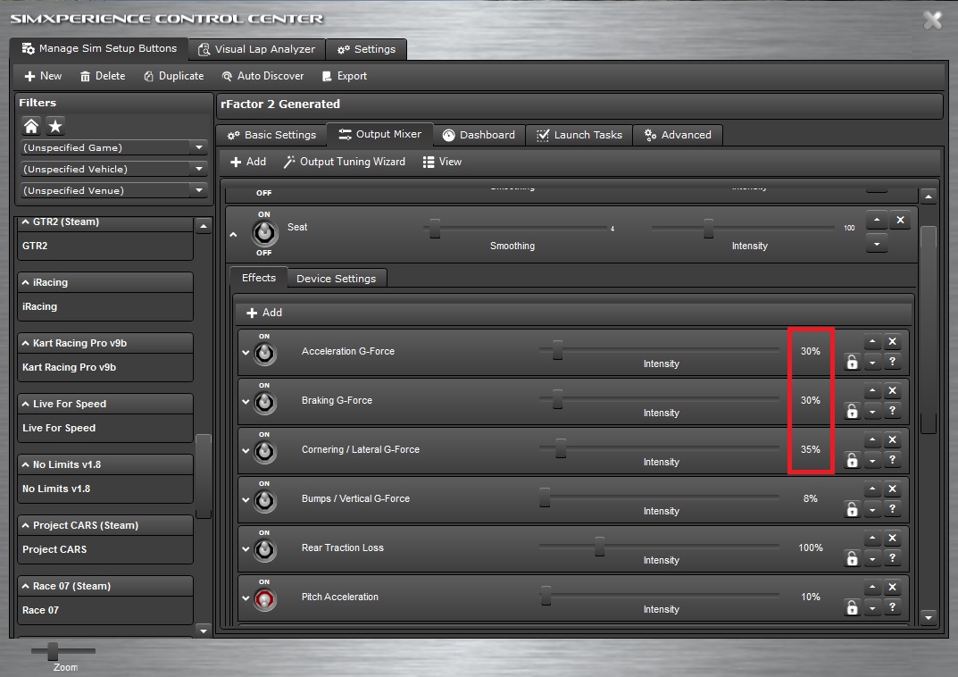This screenshot has width=958, height=677.
Task: Remove the Bumps / Vertical G-Force effect
Action: point(893,489)
